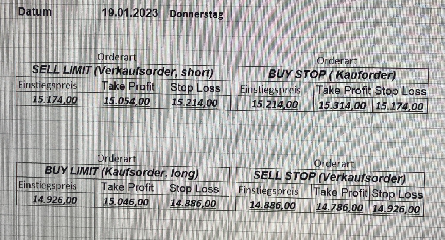Click SELL STOP entry price 14.886,00
The image size is (445, 240).
tap(273, 205)
